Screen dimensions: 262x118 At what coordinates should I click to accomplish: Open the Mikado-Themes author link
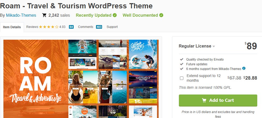click(21, 15)
